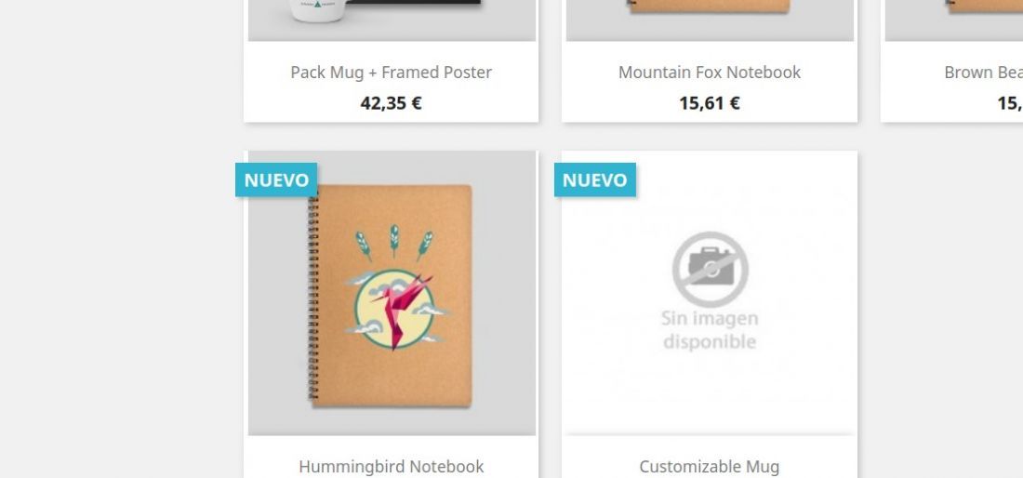
Task: Click the white mug image in the Pack Mug thumbnail
Action: pos(318,10)
